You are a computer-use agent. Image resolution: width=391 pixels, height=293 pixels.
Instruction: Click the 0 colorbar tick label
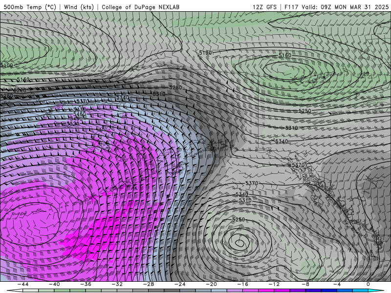[x=368, y=284]
